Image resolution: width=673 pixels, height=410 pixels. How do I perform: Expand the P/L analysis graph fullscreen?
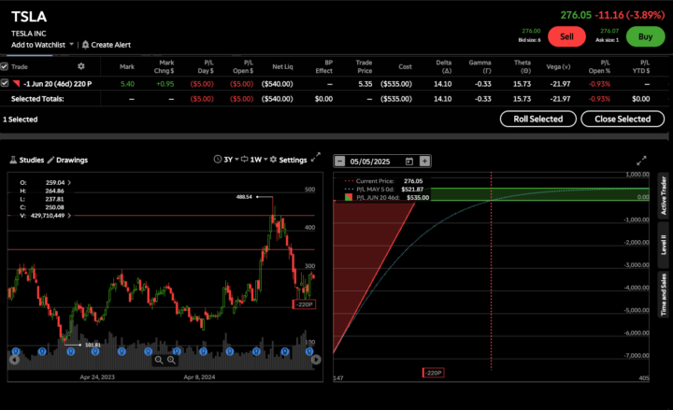coord(641,161)
